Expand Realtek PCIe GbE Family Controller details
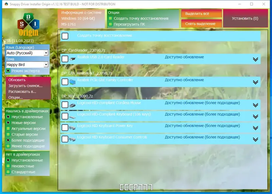Viewport: 272px width, 194px height. click(x=255, y=82)
